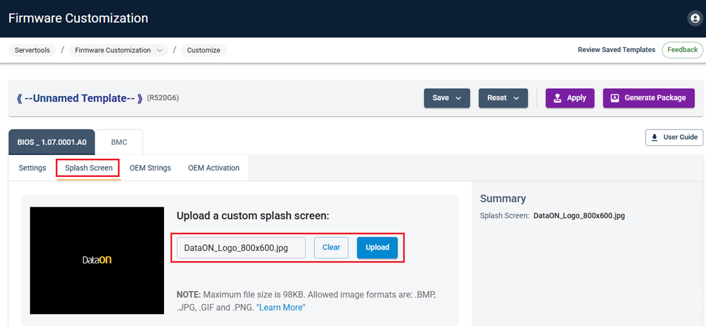Click the Apply upload icon button
The image size is (706, 326).
(x=569, y=98)
